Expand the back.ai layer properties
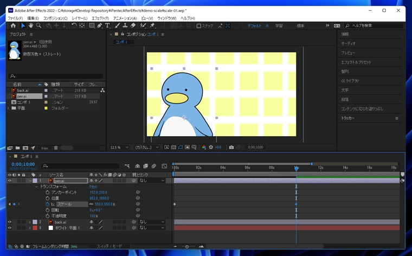Screen dimensions: 412x256 [29, 222]
